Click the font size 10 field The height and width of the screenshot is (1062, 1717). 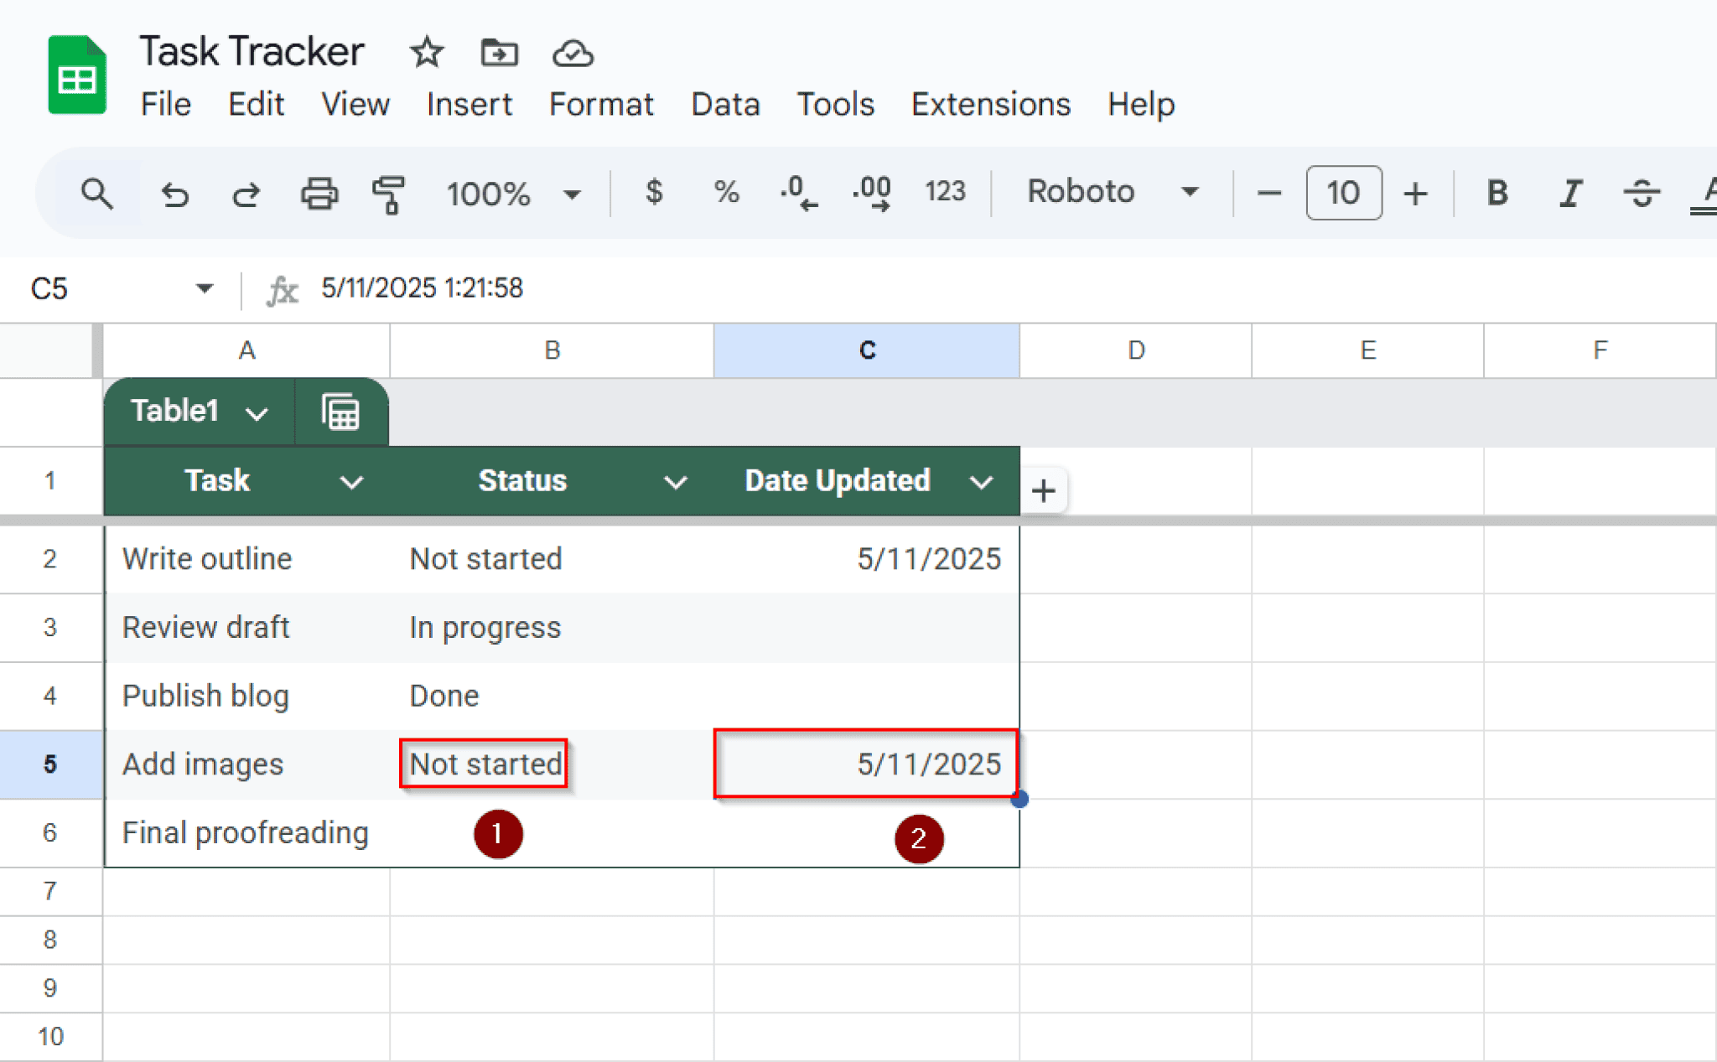1343,194
